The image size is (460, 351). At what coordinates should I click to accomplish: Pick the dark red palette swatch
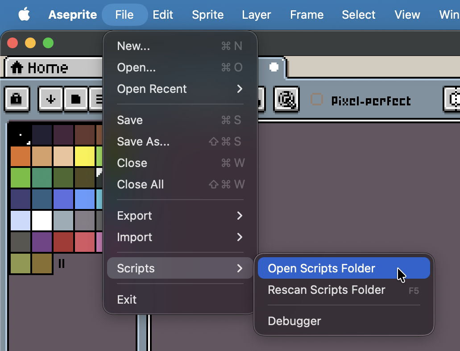pos(63,242)
